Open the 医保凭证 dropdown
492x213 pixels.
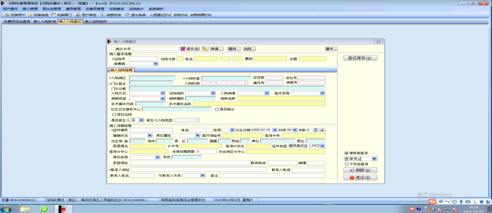pos(374,159)
